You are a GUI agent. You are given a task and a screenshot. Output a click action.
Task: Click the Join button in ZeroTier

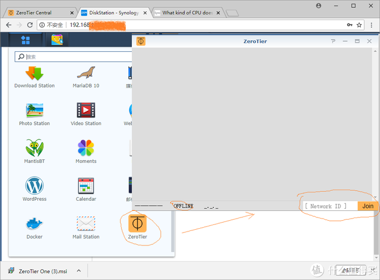tap(367, 206)
